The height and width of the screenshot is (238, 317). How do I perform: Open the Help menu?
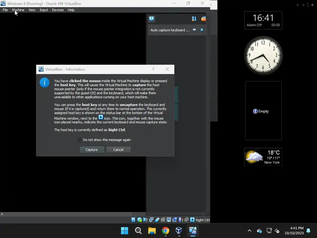click(x=71, y=10)
